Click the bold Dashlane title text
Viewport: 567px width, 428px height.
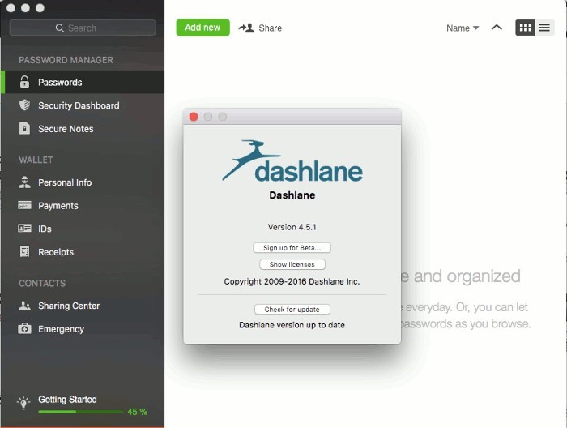point(292,195)
